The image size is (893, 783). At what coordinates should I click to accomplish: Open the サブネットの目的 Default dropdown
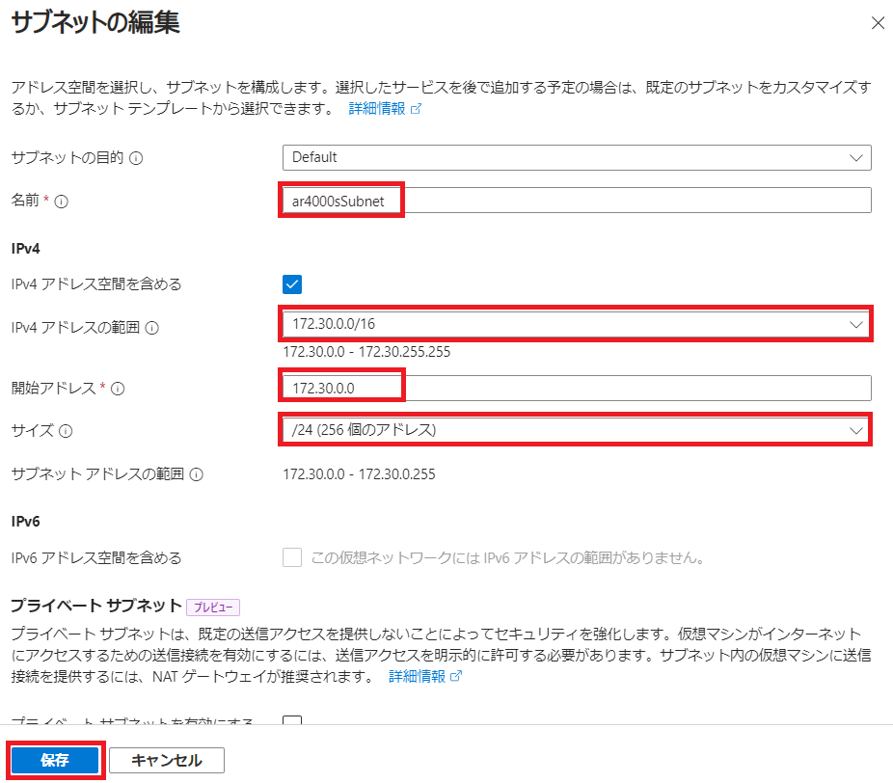577,157
